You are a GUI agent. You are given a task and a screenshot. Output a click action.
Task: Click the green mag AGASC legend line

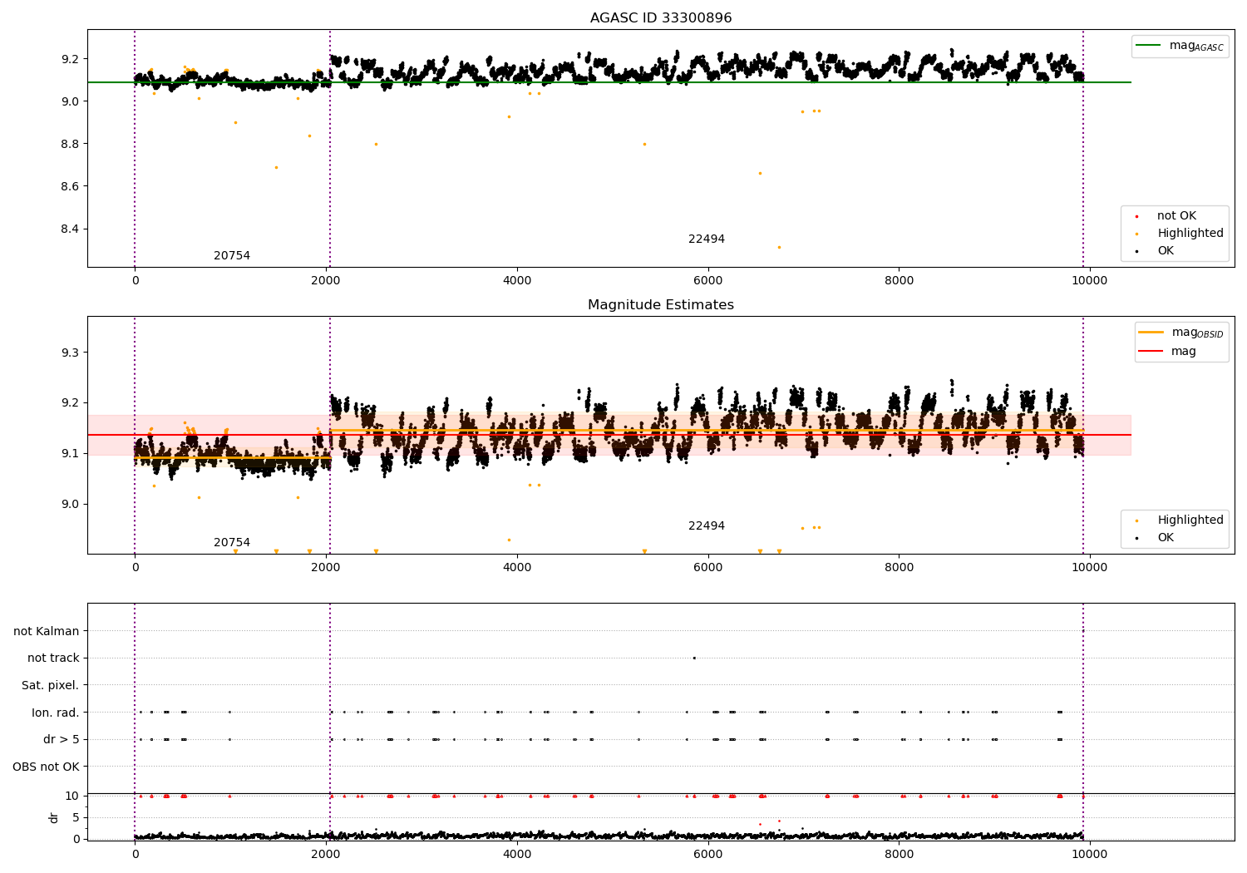pyautogui.click(x=1148, y=46)
